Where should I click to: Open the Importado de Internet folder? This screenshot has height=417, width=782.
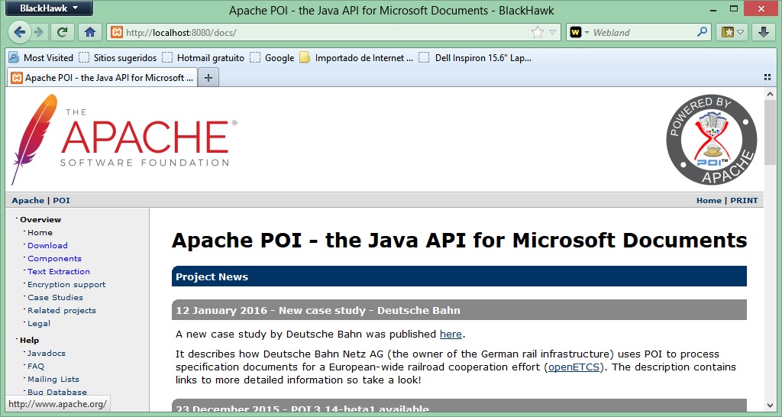[x=356, y=58]
